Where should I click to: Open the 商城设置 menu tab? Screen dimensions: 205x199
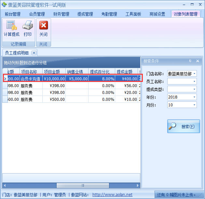pyautogui.click(x=157, y=14)
